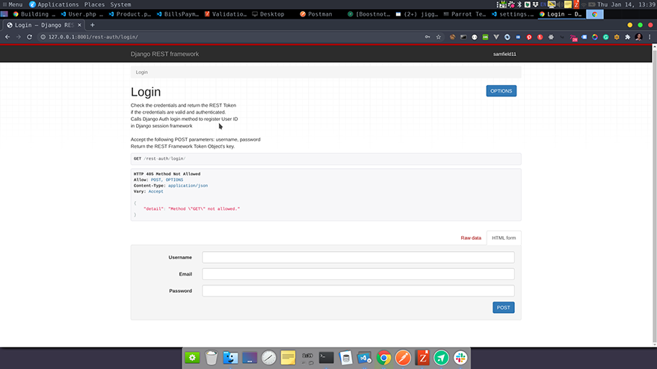The height and width of the screenshot is (369, 657).
Task: Switch to the Raw data tab
Action: click(x=471, y=238)
